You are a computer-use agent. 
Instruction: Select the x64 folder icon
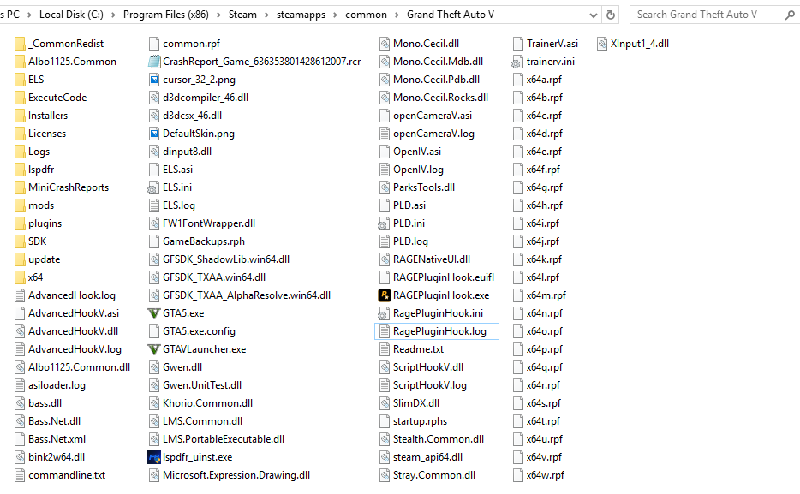coord(20,277)
